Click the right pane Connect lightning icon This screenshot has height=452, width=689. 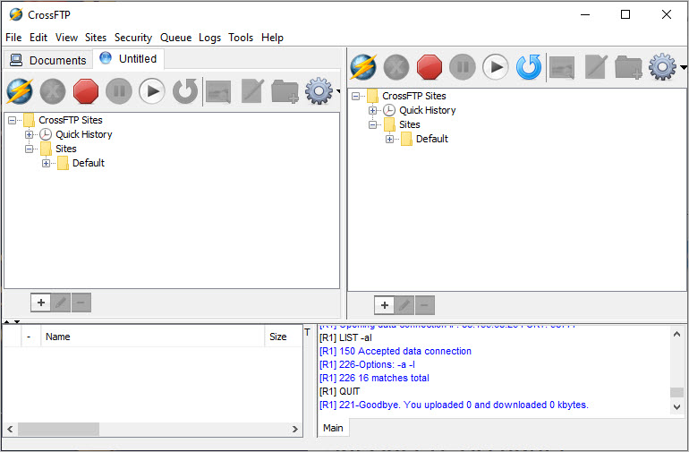(363, 67)
